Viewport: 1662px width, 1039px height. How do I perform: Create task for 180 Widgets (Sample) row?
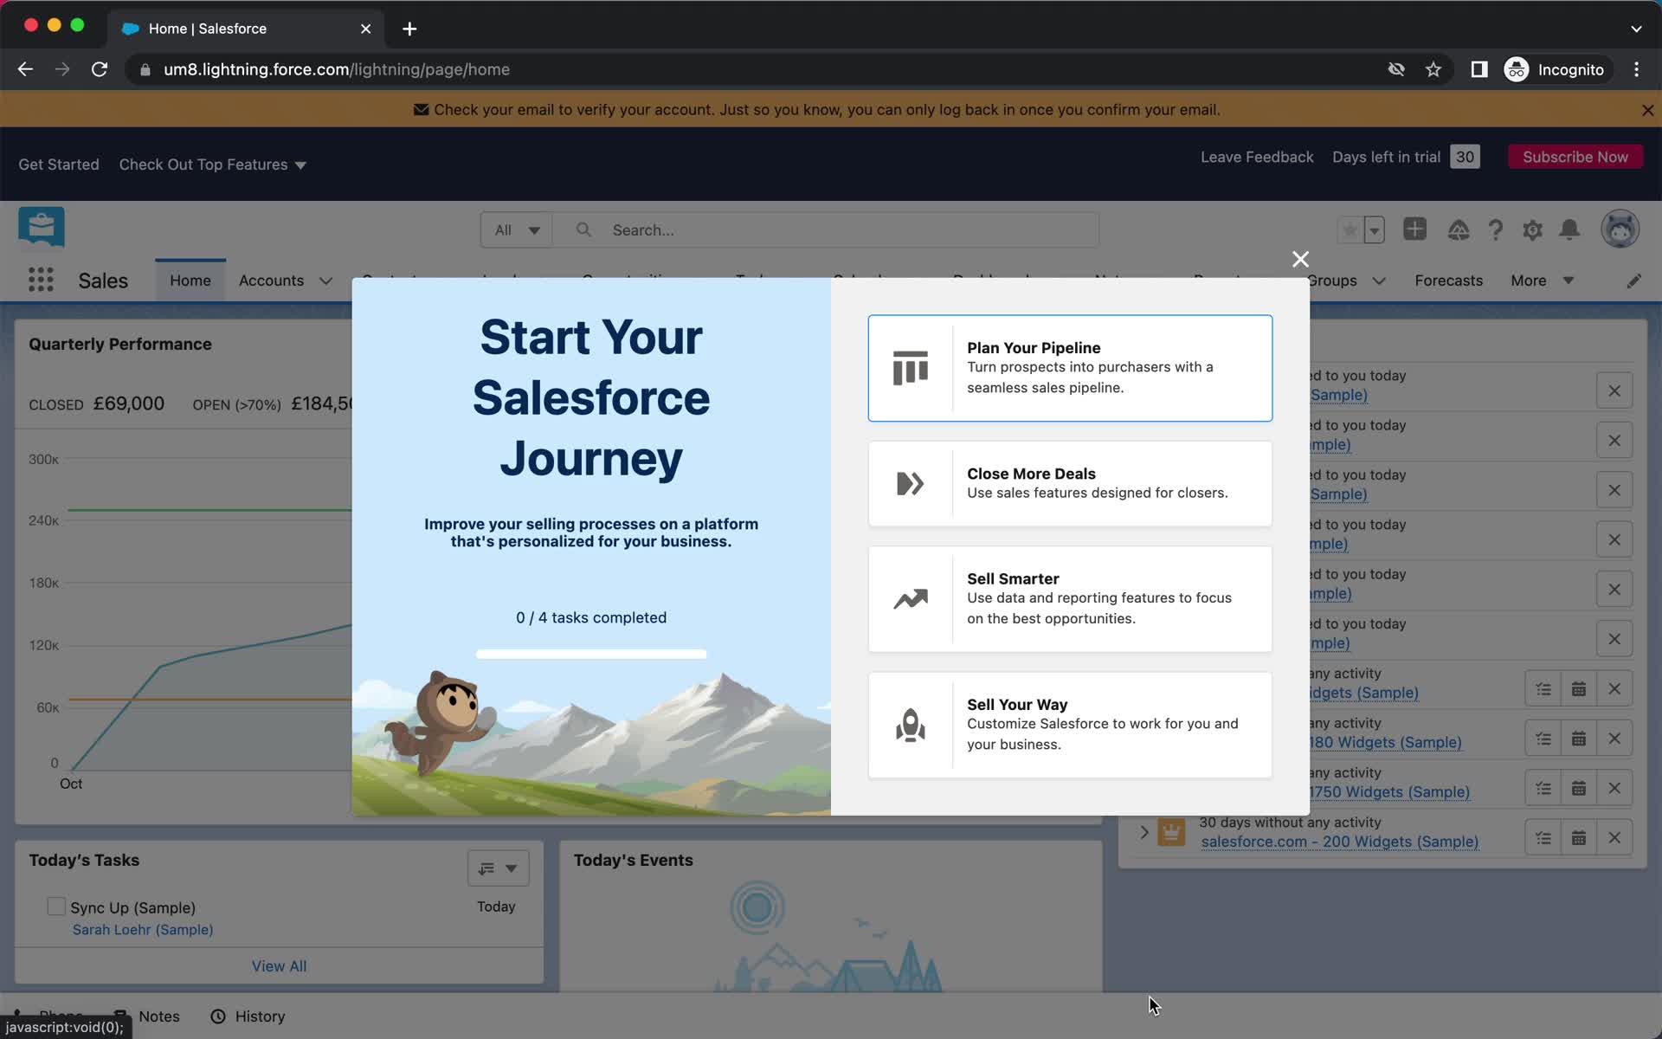1543,739
